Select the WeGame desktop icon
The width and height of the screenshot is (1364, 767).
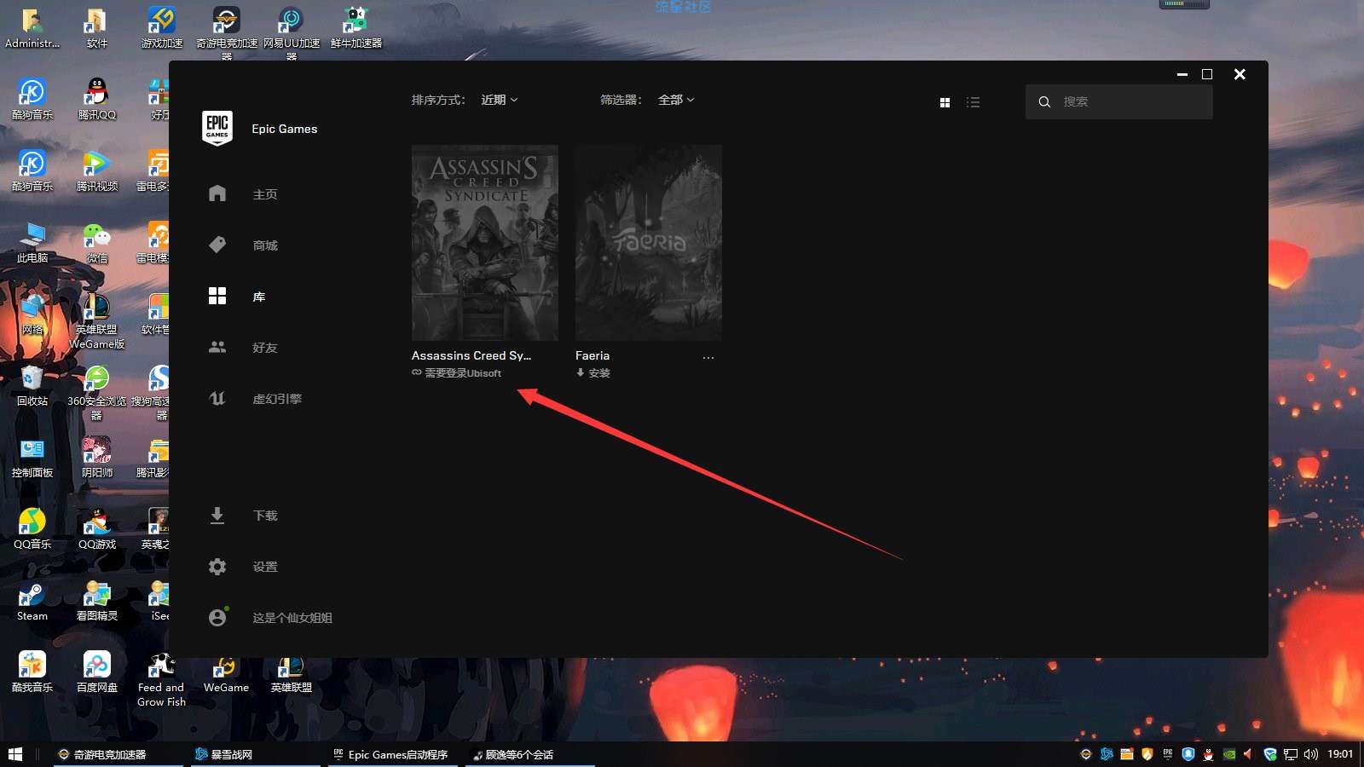[227, 673]
